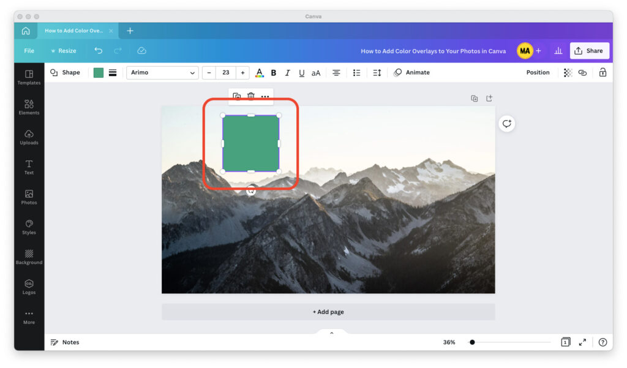Click the Share button

coord(590,51)
